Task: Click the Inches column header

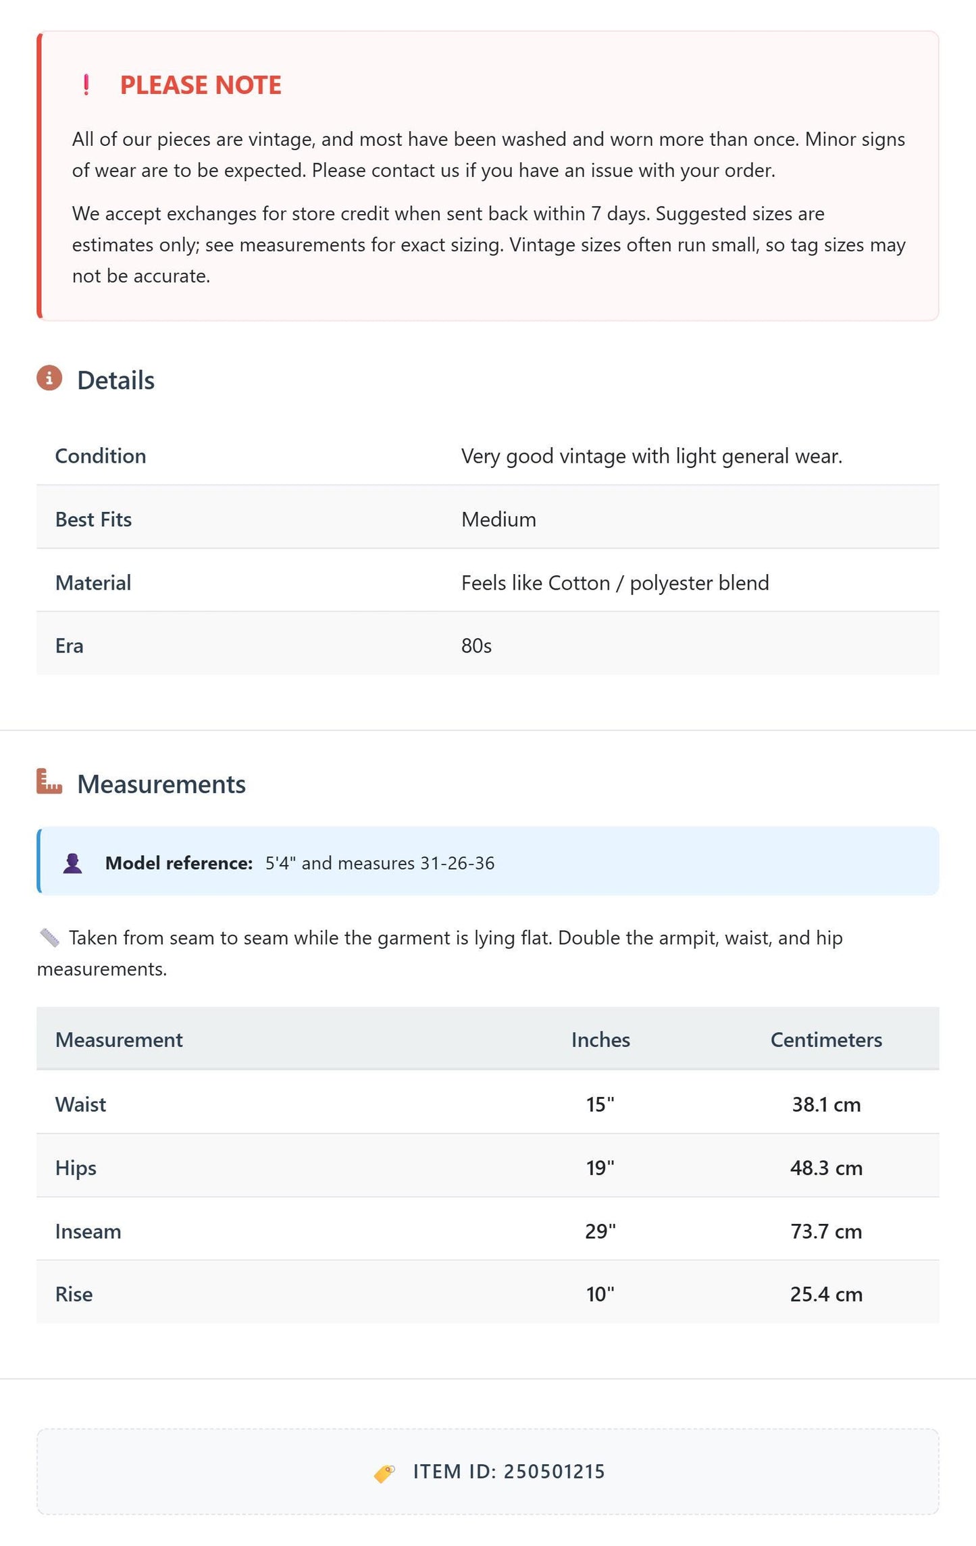Action: pyautogui.click(x=600, y=1039)
